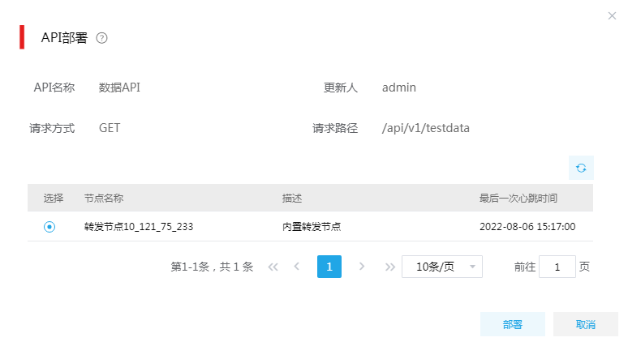Image resolution: width=628 pixels, height=346 pixels.
Task: Click the 节点名称 column header
Action: (104, 198)
